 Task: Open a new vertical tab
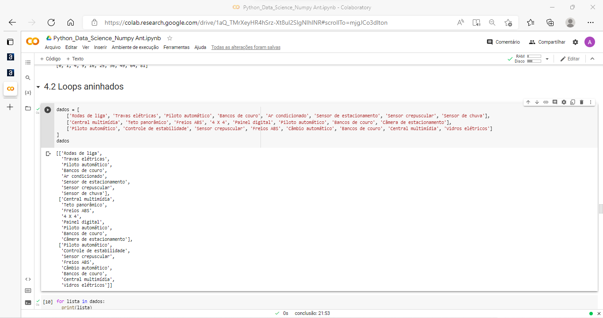(x=10, y=107)
